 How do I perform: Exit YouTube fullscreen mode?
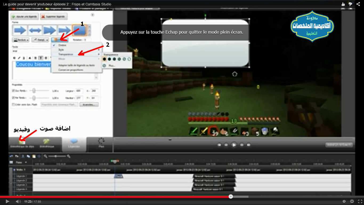click(x=360, y=202)
